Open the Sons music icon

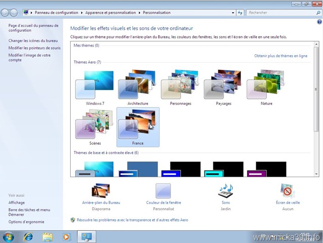tap(226, 190)
